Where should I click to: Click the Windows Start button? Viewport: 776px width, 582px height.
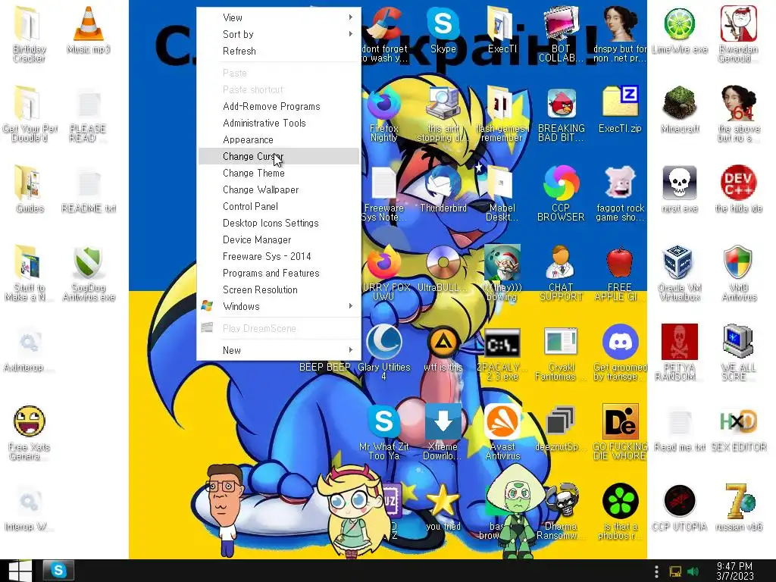point(20,571)
